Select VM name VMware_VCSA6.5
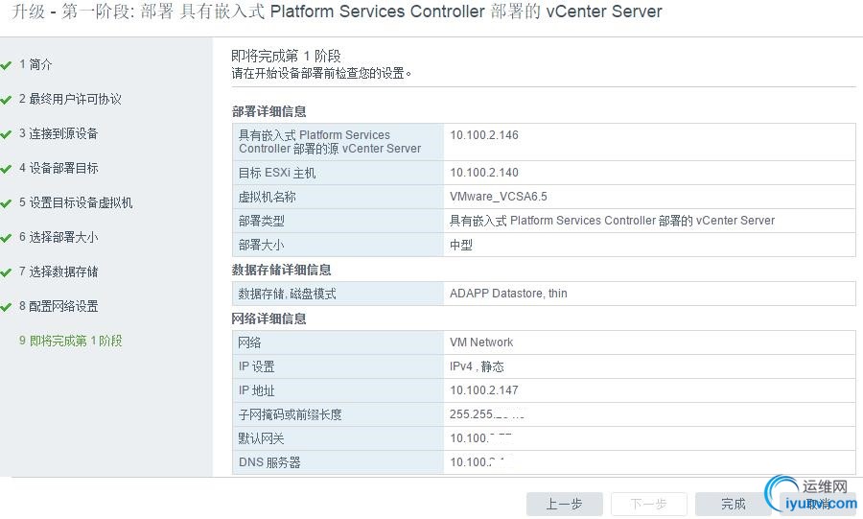Image resolution: width=863 pixels, height=519 pixels. point(498,197)
